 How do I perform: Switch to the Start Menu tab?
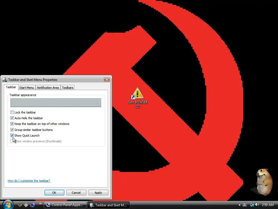point(27,88)
